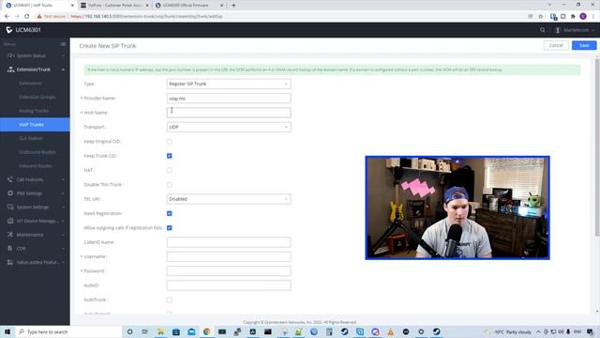Viewport: 600px width, 338px height.
Task: Click the Call Features phone icon
Action: [x=10, y=179]
